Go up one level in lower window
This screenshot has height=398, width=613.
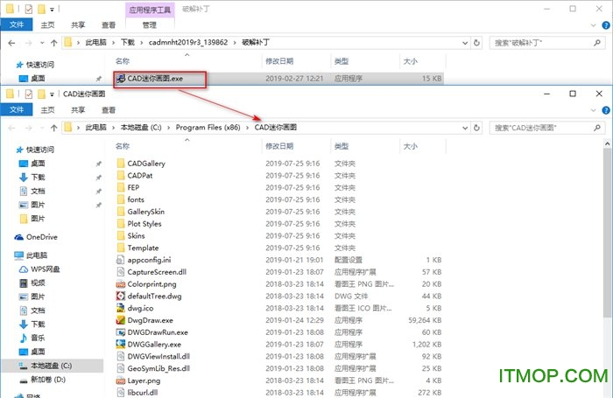[x=54, y=128]
